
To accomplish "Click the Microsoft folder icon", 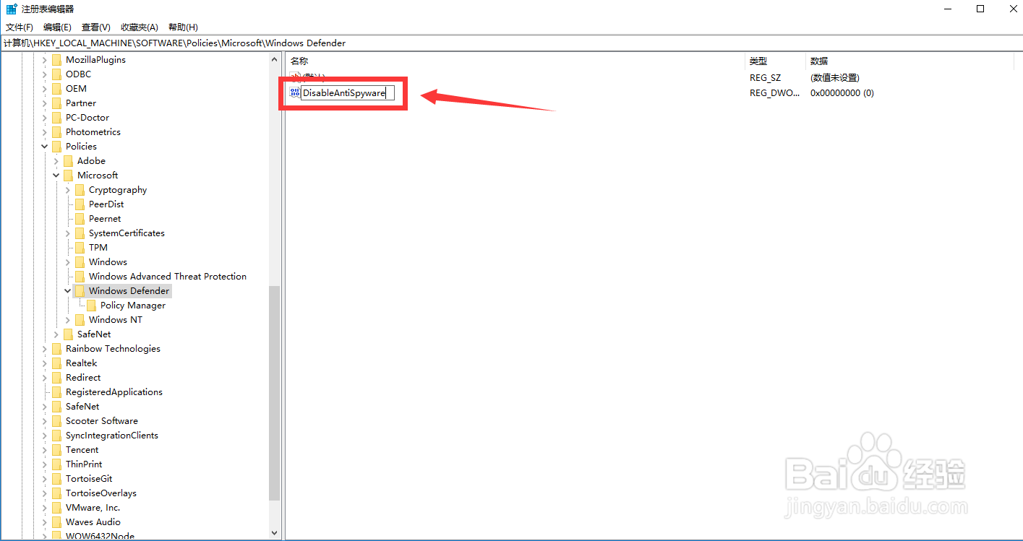I will click(x=68, y=175).
